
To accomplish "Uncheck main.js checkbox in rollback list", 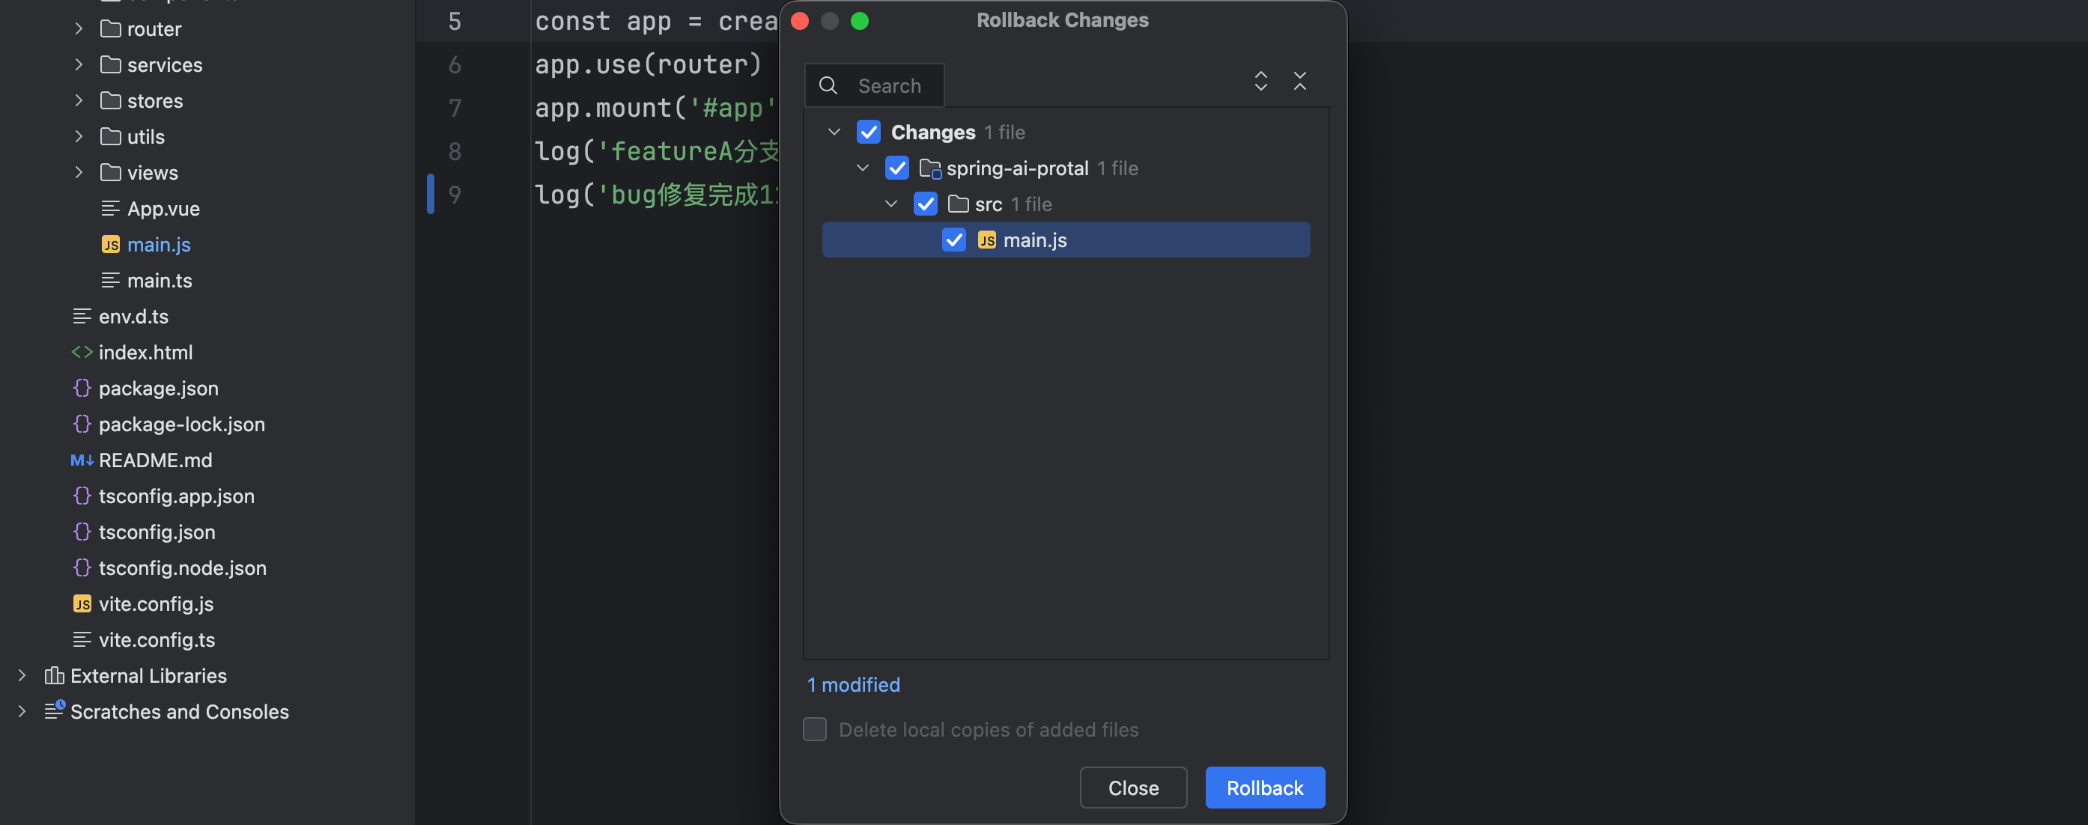I will (x=953, y=240).
